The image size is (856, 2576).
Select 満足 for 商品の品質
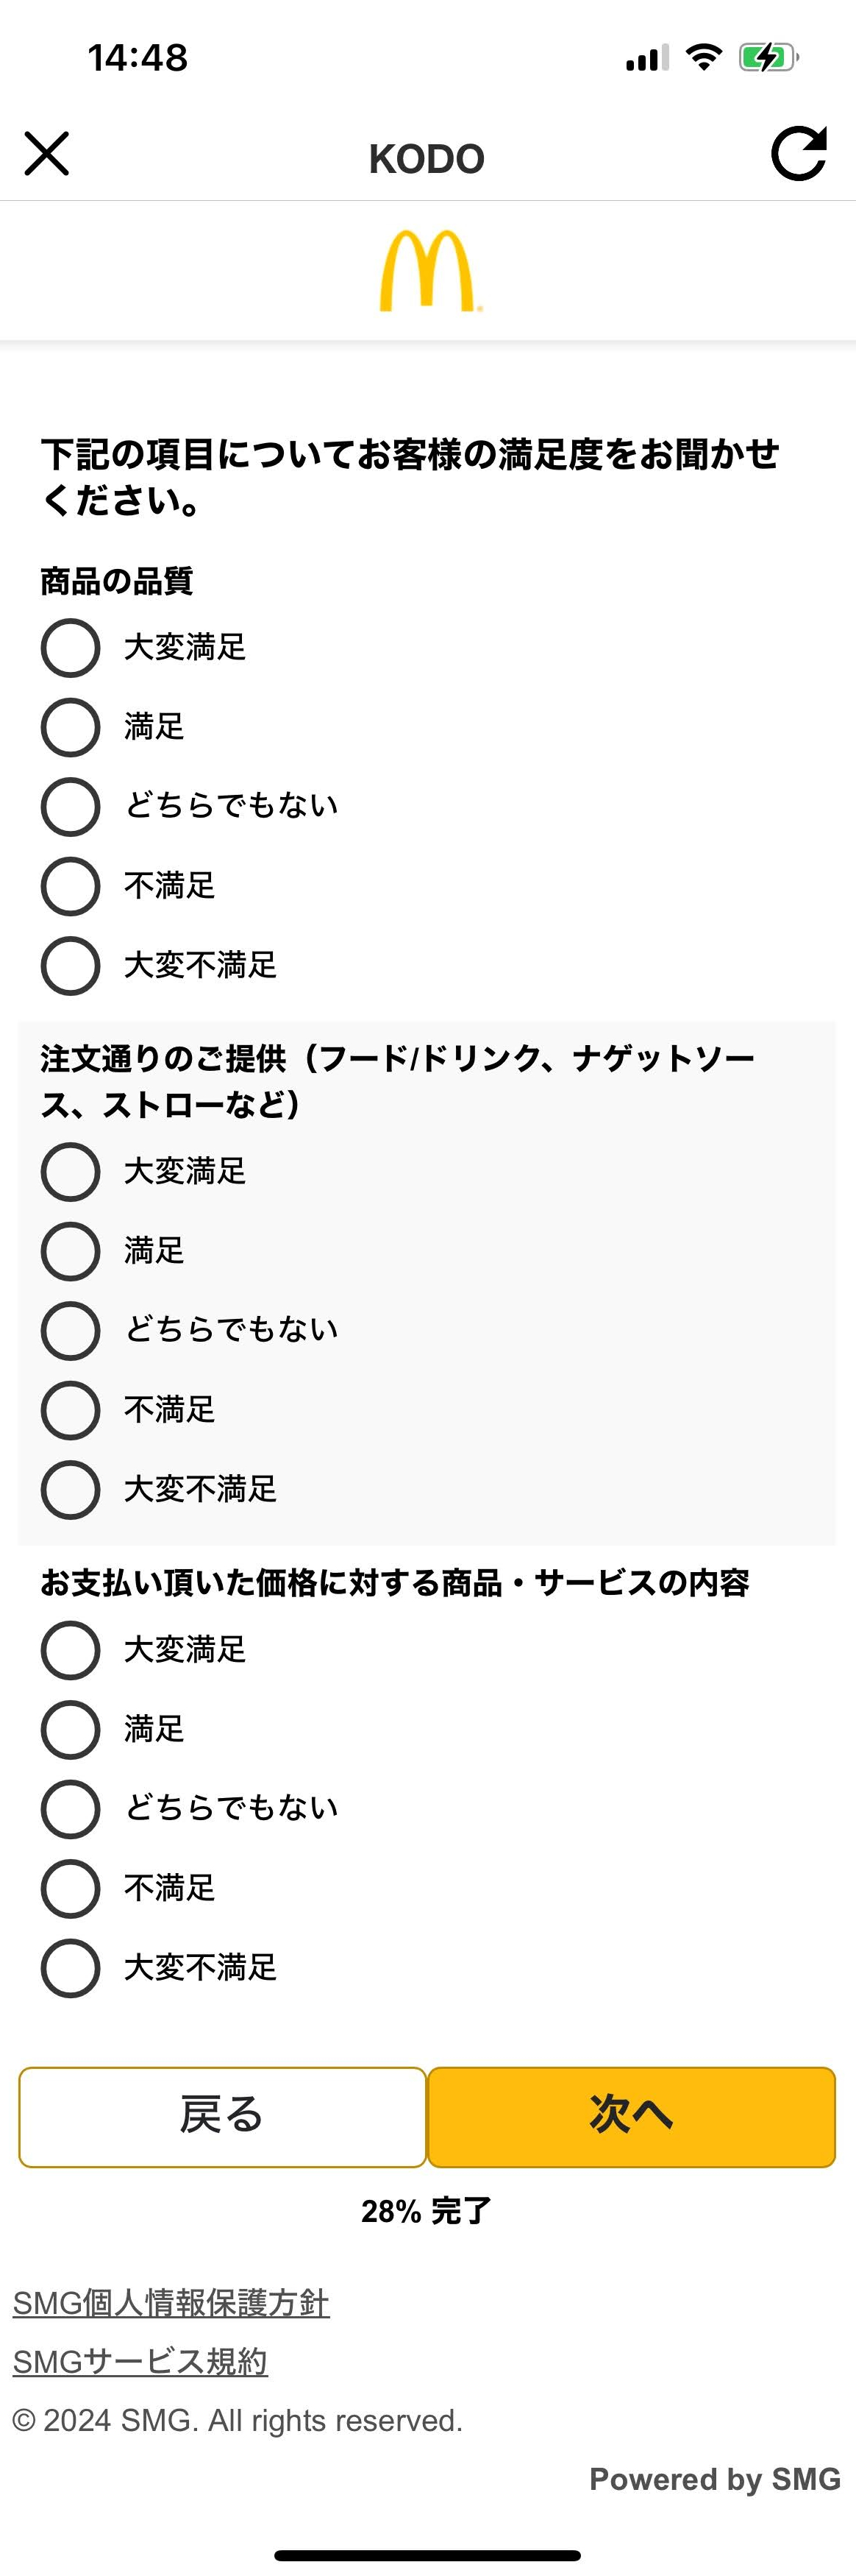tap(70, 727)
